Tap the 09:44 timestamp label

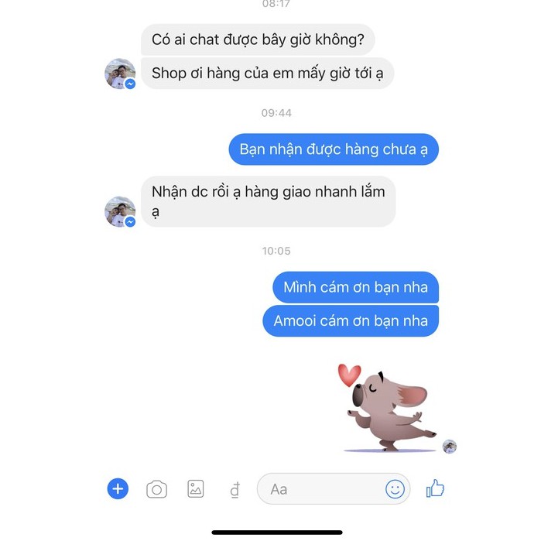[x=276, y=113]
